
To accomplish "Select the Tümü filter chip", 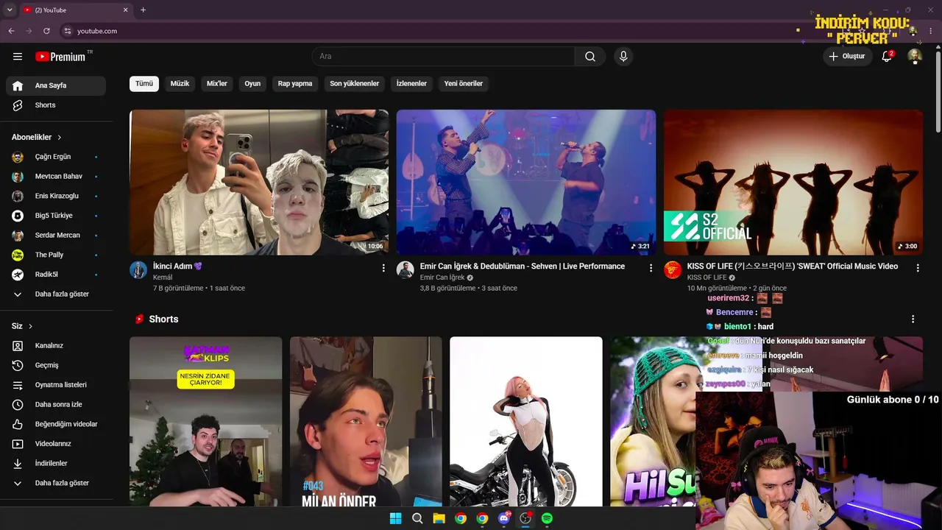I will click(144, 84).
